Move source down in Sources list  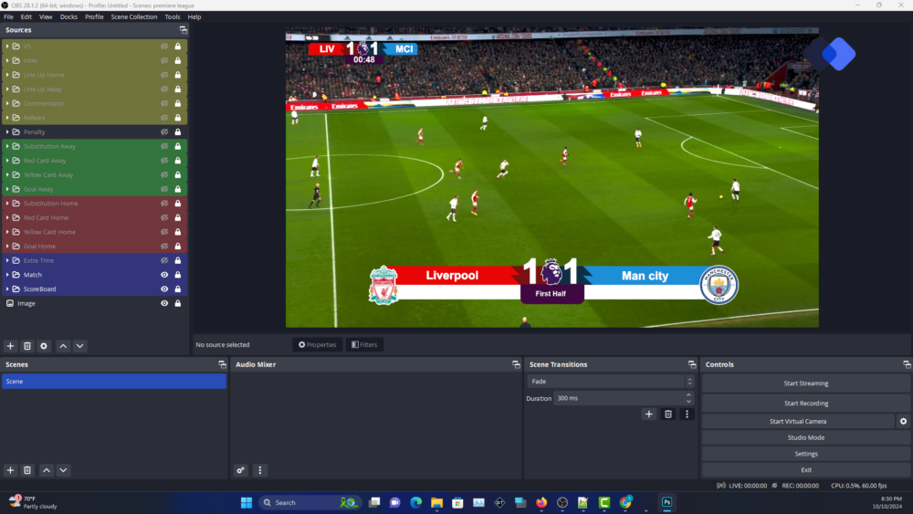79,346
